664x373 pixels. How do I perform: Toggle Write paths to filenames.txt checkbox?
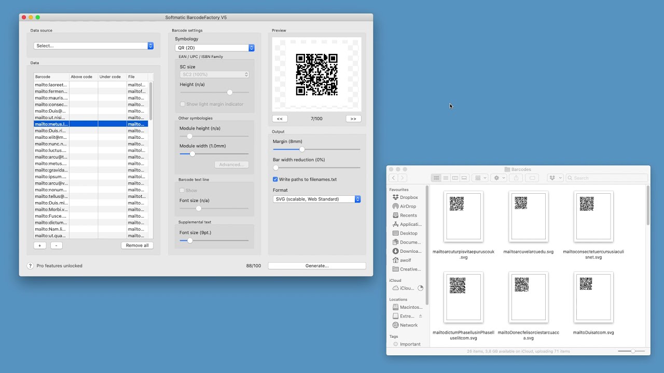point(275,179)
